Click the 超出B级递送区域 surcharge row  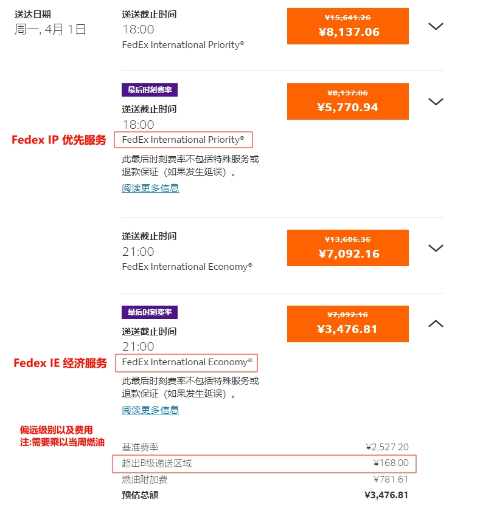(265, 464)
